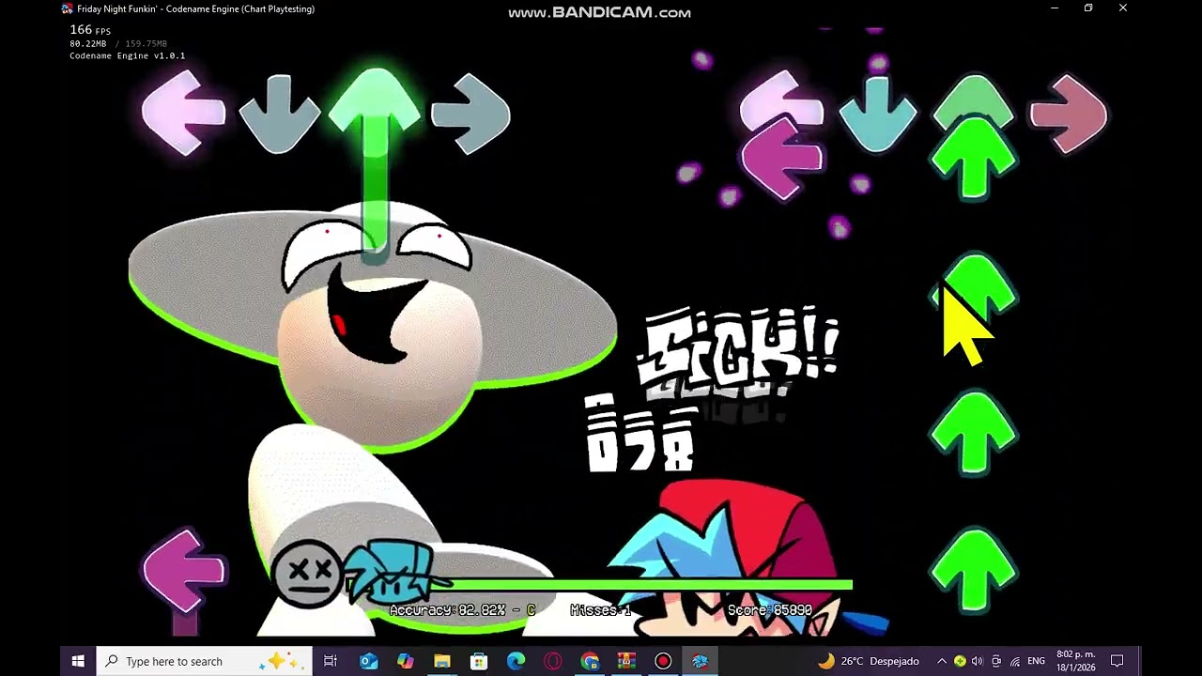Image resolution: width=1202 pixels, height=676 pixels.
Task: Click the opponent's pink left arrow receptor
Action: tap(183, 113)
